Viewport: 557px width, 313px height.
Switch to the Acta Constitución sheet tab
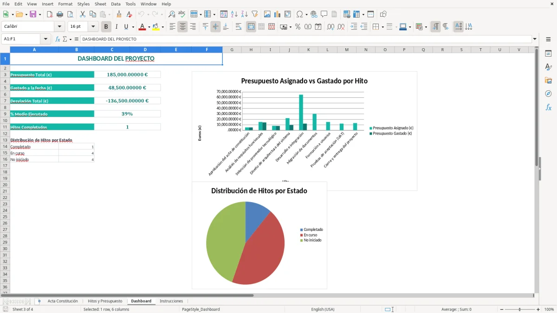[63, 301]
